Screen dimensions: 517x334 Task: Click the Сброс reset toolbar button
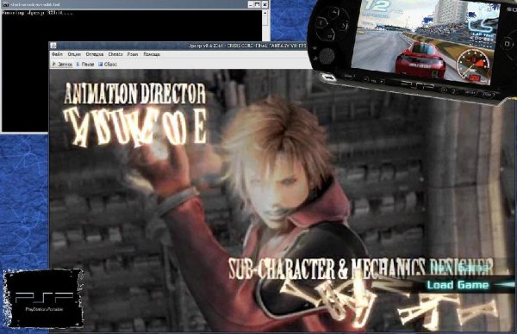[108, 65]
